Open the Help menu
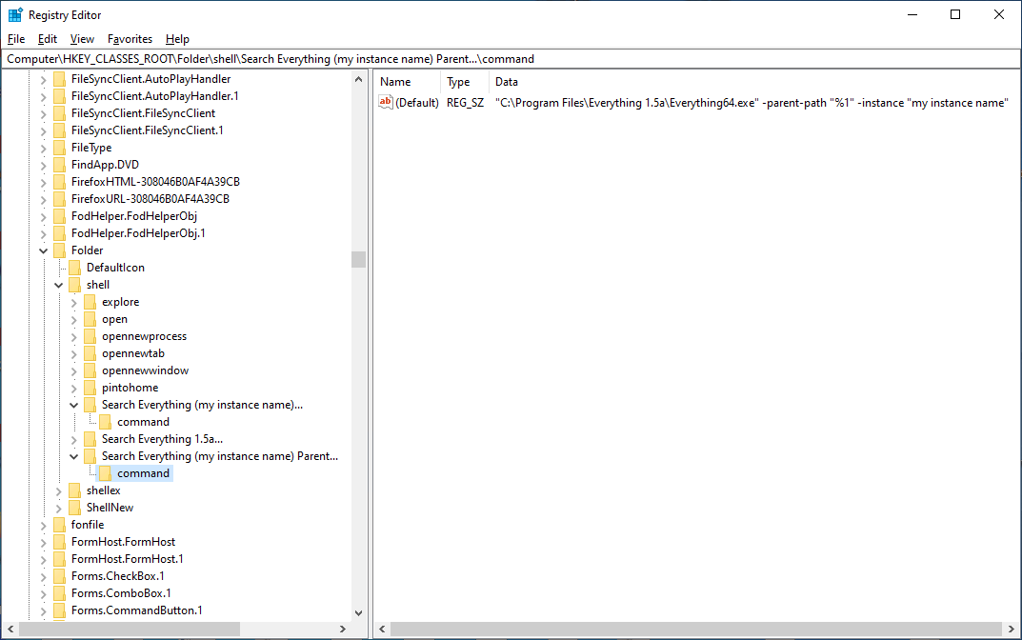Image resolution: width=1022 pixels, height=640 pixels. point(177,39)
